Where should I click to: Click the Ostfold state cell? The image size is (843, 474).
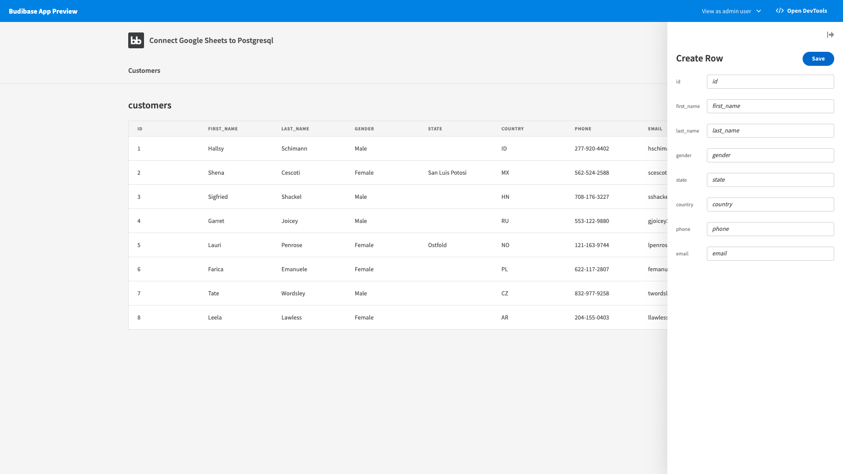tap(437, 245)
